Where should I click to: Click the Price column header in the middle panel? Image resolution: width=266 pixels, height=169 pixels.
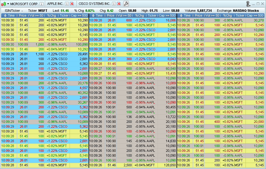pyautogui.click(x=111, y=15)
